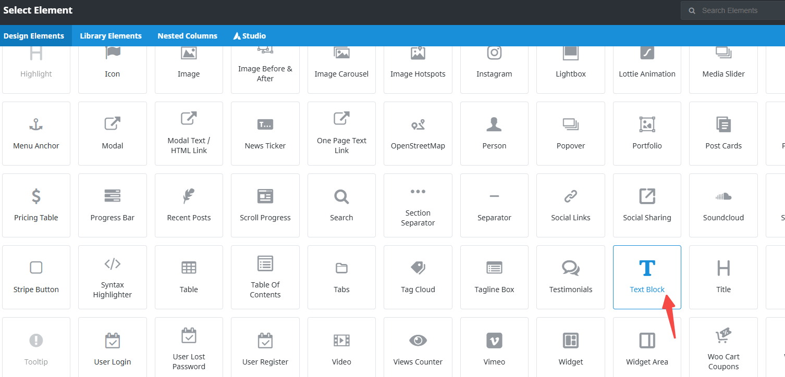The height and width of the screenshot is (377, 785).
Task: Switch to Library Elements tab
Action: (111, 36)
